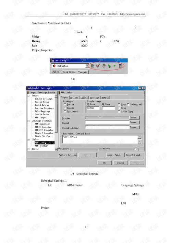
Task: Open the DebugRel target dropdown arrow
Action: tap(87, 66)
